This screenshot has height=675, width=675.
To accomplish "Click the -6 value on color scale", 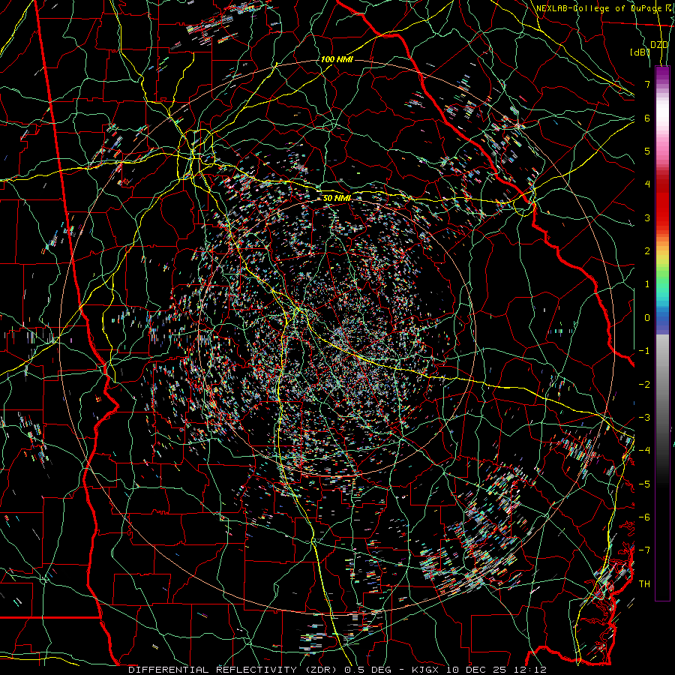I will click(644, 517).
